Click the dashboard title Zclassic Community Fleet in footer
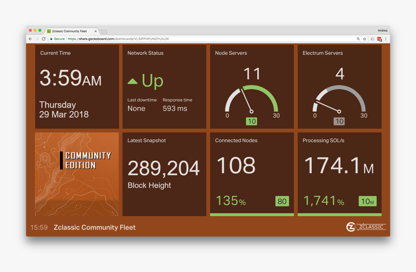The width and height of the screenshot is (416, 272). pyautogui.click(x=94, y=227)
